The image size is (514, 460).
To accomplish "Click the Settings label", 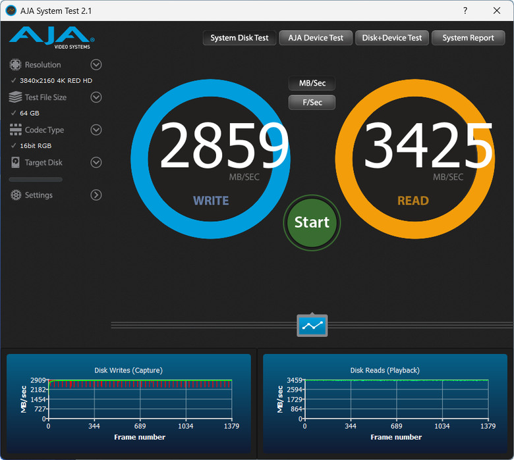I will pos(39,195).
